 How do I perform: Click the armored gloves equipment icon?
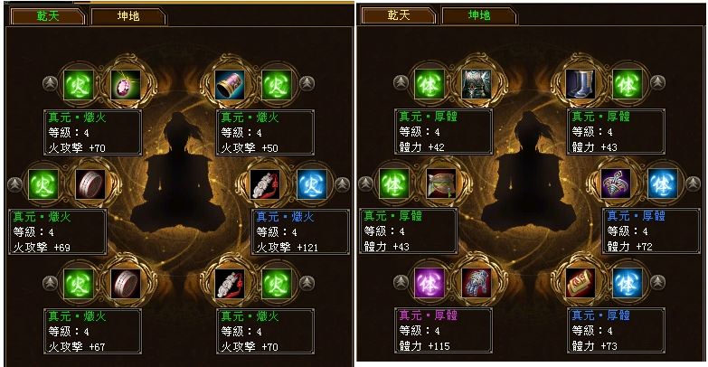(477, 283)
